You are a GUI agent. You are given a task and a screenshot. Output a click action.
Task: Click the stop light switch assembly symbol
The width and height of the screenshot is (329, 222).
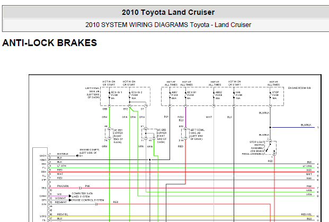[271, 148]
